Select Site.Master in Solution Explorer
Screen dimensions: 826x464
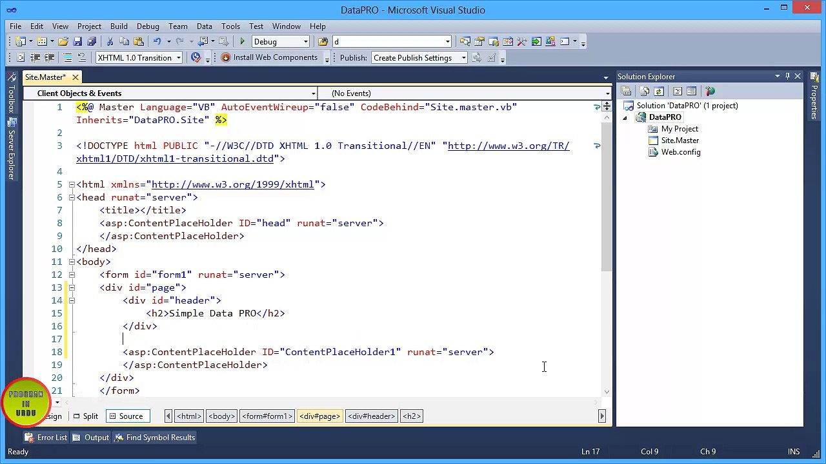tap(680, 140)
